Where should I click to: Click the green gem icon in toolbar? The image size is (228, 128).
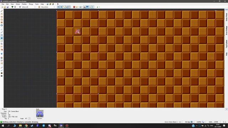click(12, 7)
